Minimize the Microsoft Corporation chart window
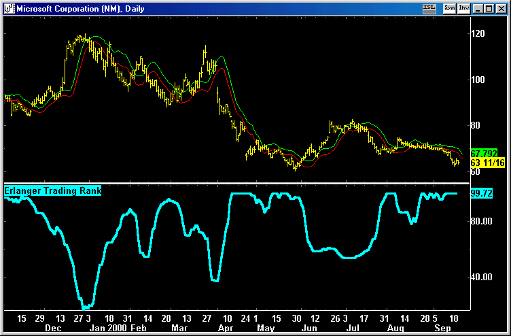This screenshot has width=511, height=336. click(478, 9)
